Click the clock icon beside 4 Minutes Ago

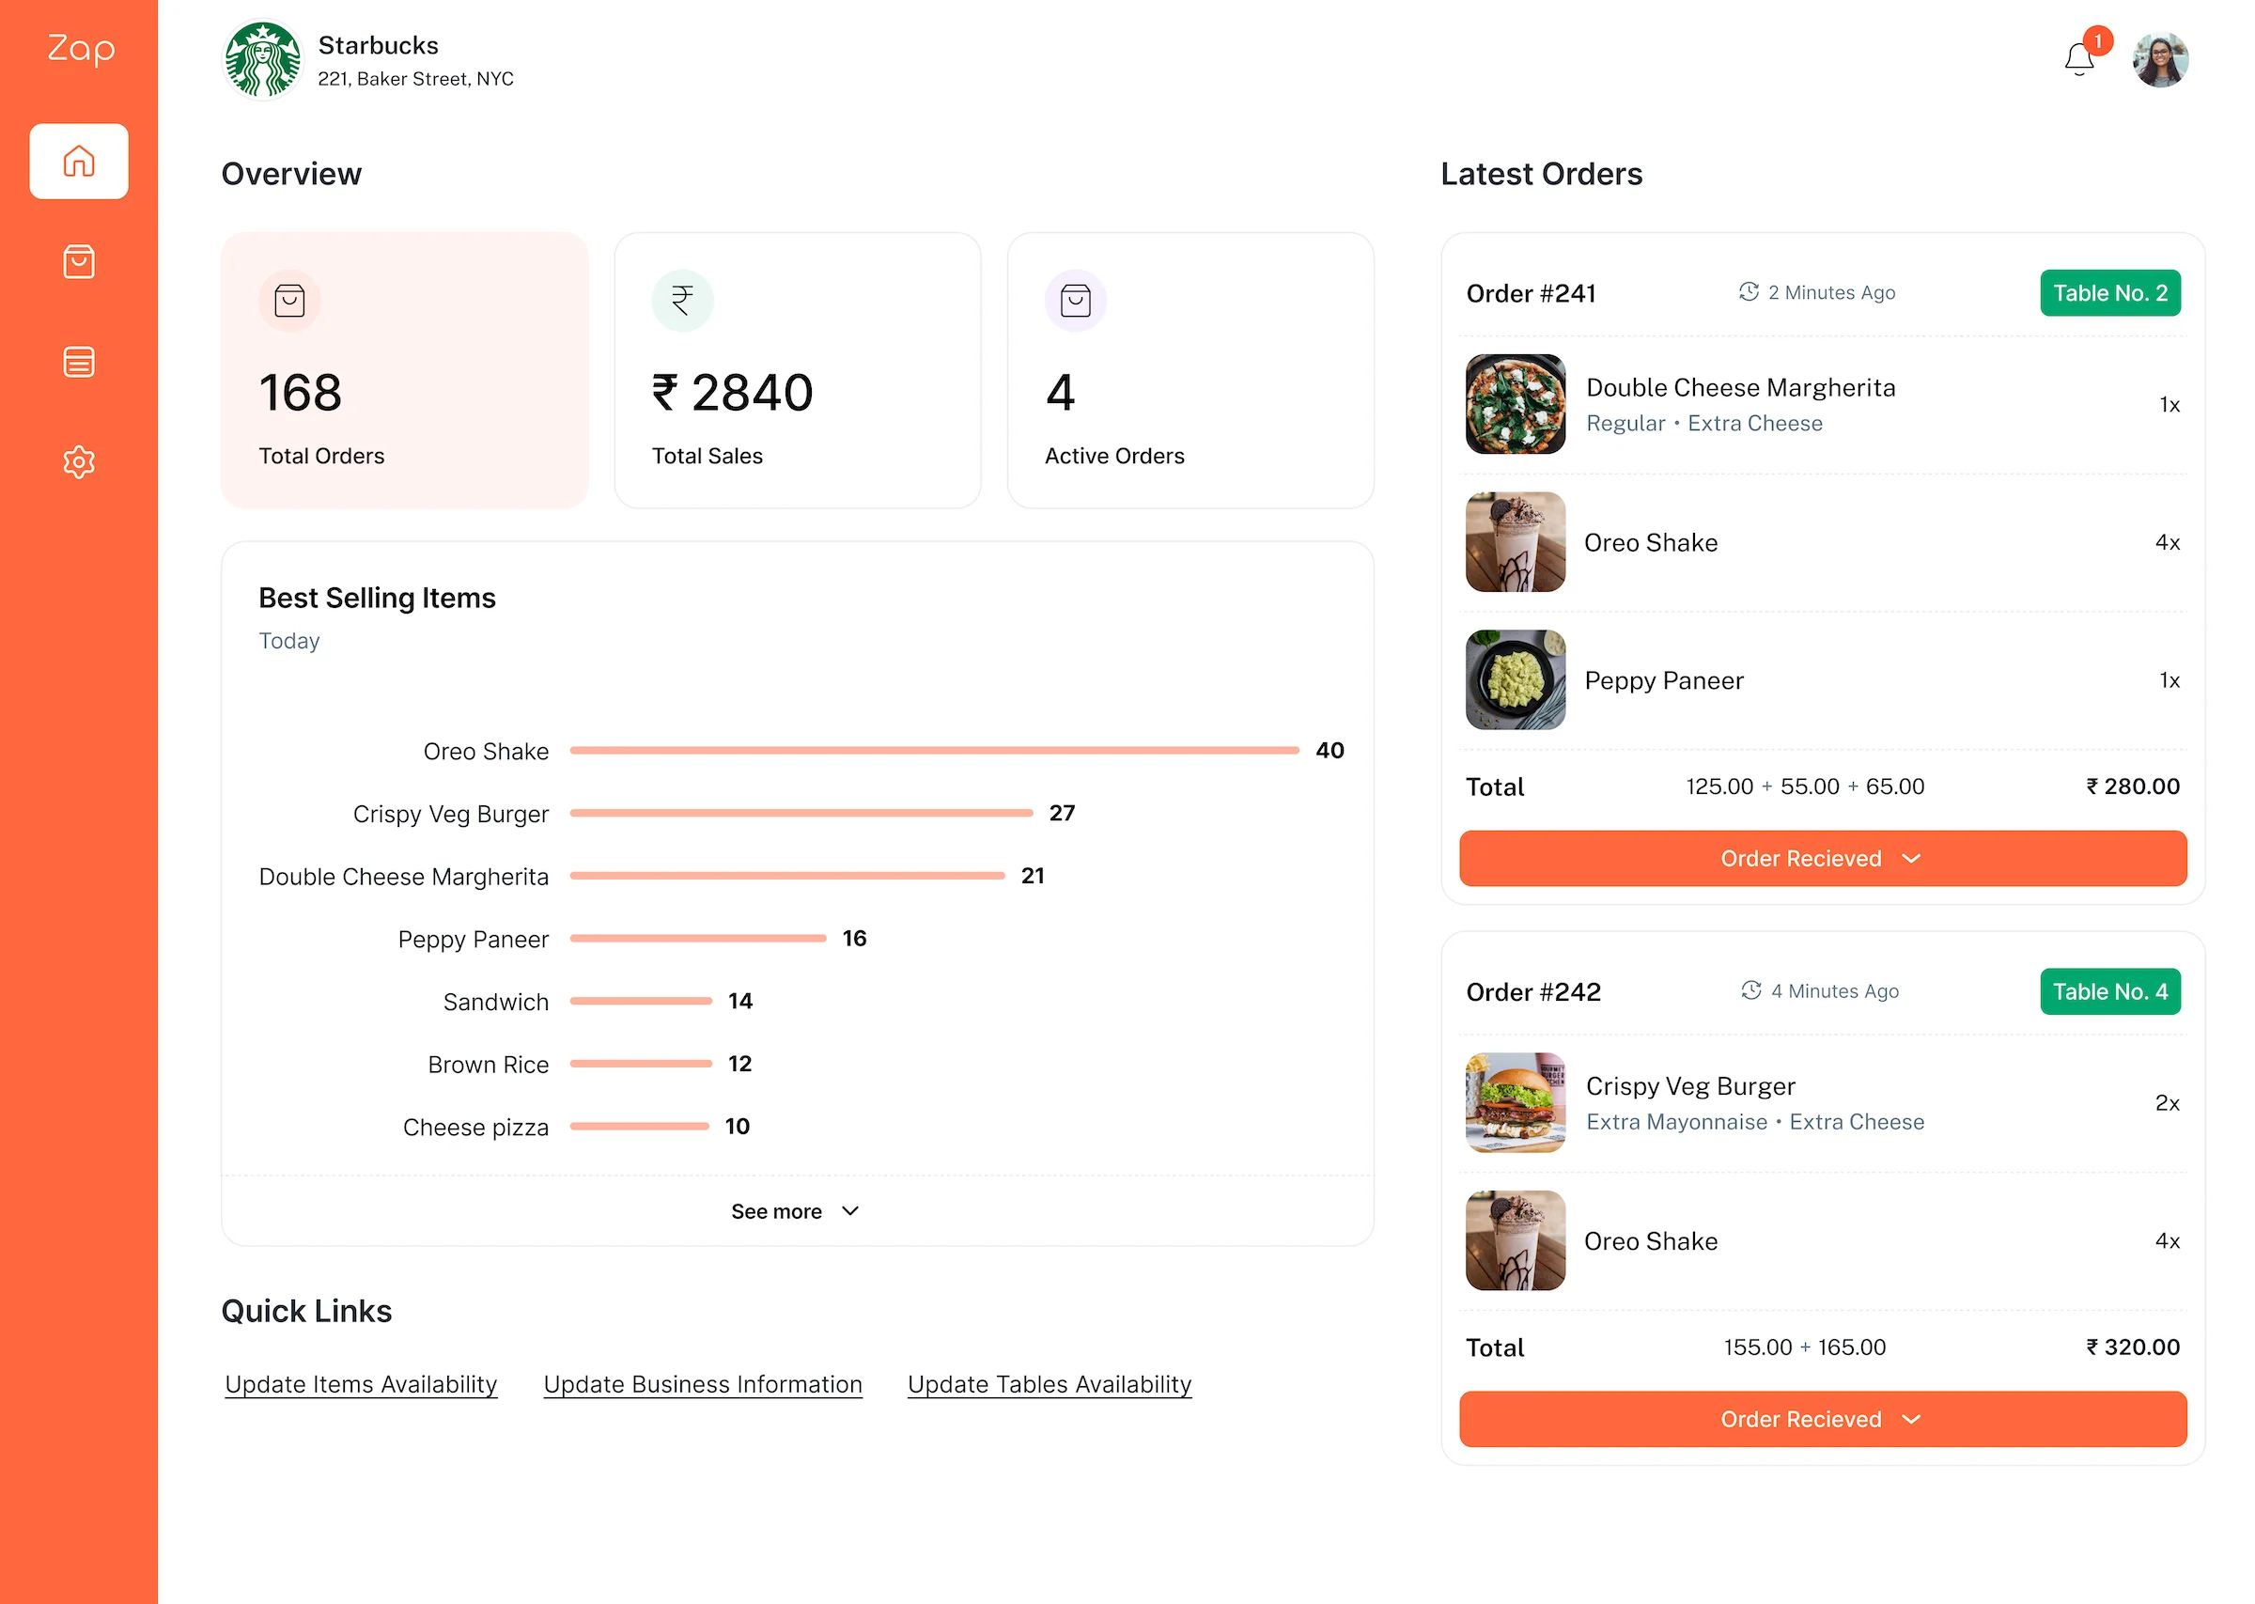(x=1751, y=990)
